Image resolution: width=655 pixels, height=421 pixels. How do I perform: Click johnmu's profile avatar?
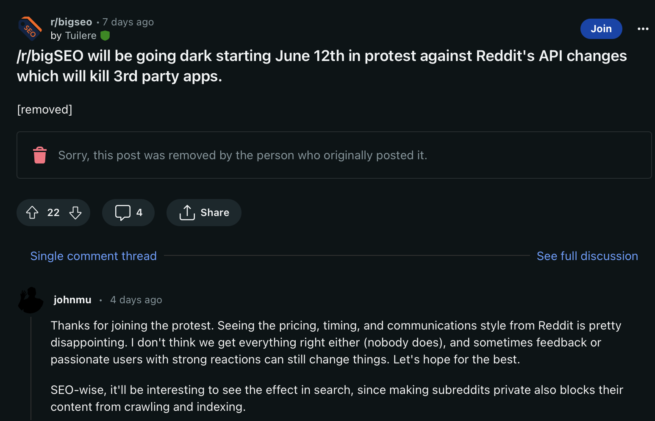point(31,300)
